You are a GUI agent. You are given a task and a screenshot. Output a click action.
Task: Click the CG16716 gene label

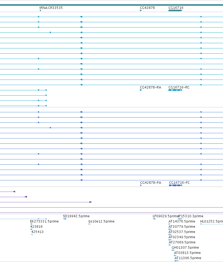point(176,8)
